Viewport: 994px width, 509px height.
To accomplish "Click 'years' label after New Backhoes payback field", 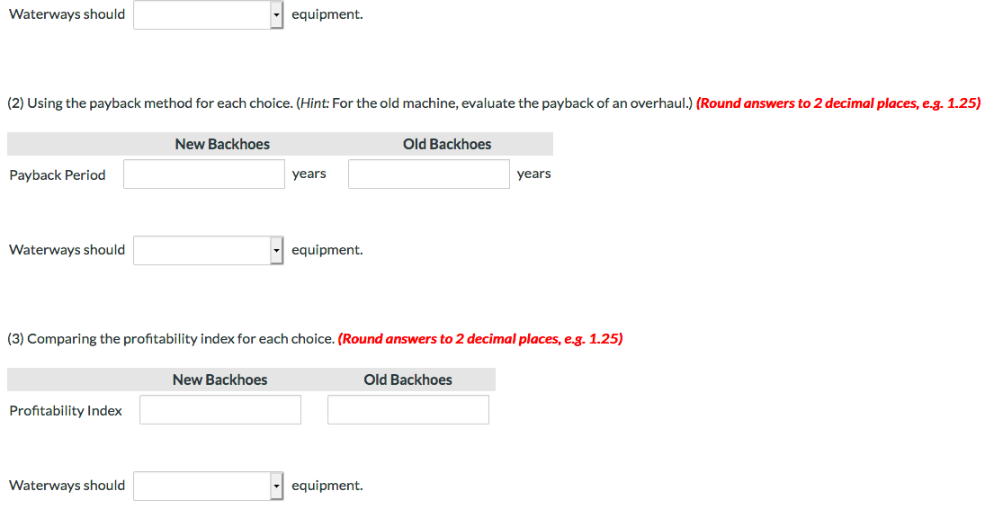I will [x=309, y=174].
